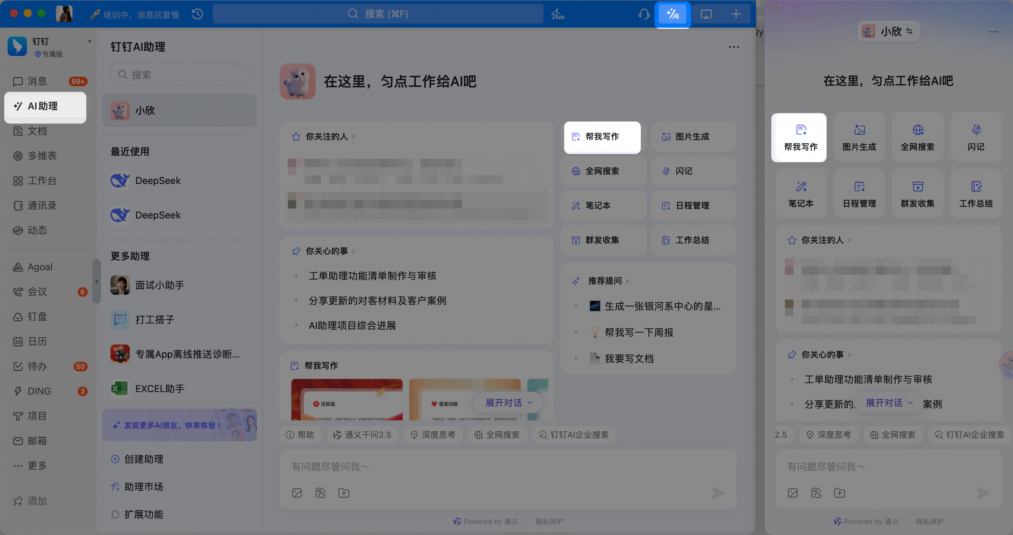Select AI助理 in left sidebar

tap(45, 106)
